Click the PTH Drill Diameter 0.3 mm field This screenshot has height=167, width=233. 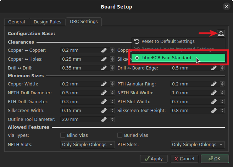88,102
